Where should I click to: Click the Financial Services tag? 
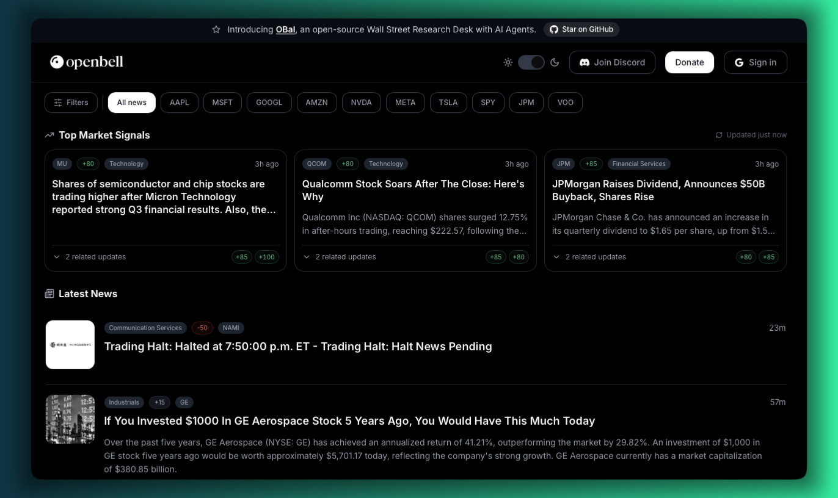pyautogui.click(x=639, y=164)
